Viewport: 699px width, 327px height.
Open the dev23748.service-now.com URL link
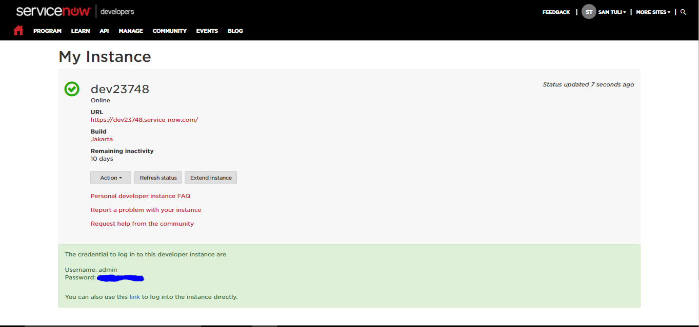[x=144, y=120]
